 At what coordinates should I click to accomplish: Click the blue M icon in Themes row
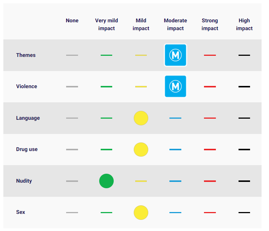click(x=175, y=55)
